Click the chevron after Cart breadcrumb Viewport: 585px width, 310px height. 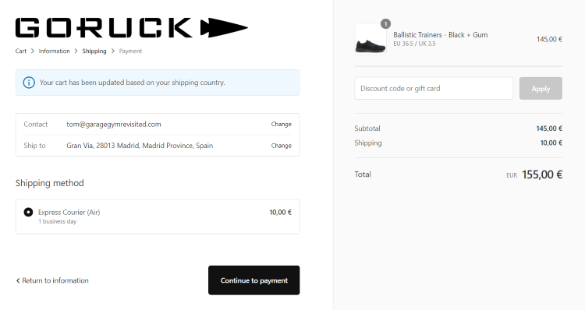33,51
